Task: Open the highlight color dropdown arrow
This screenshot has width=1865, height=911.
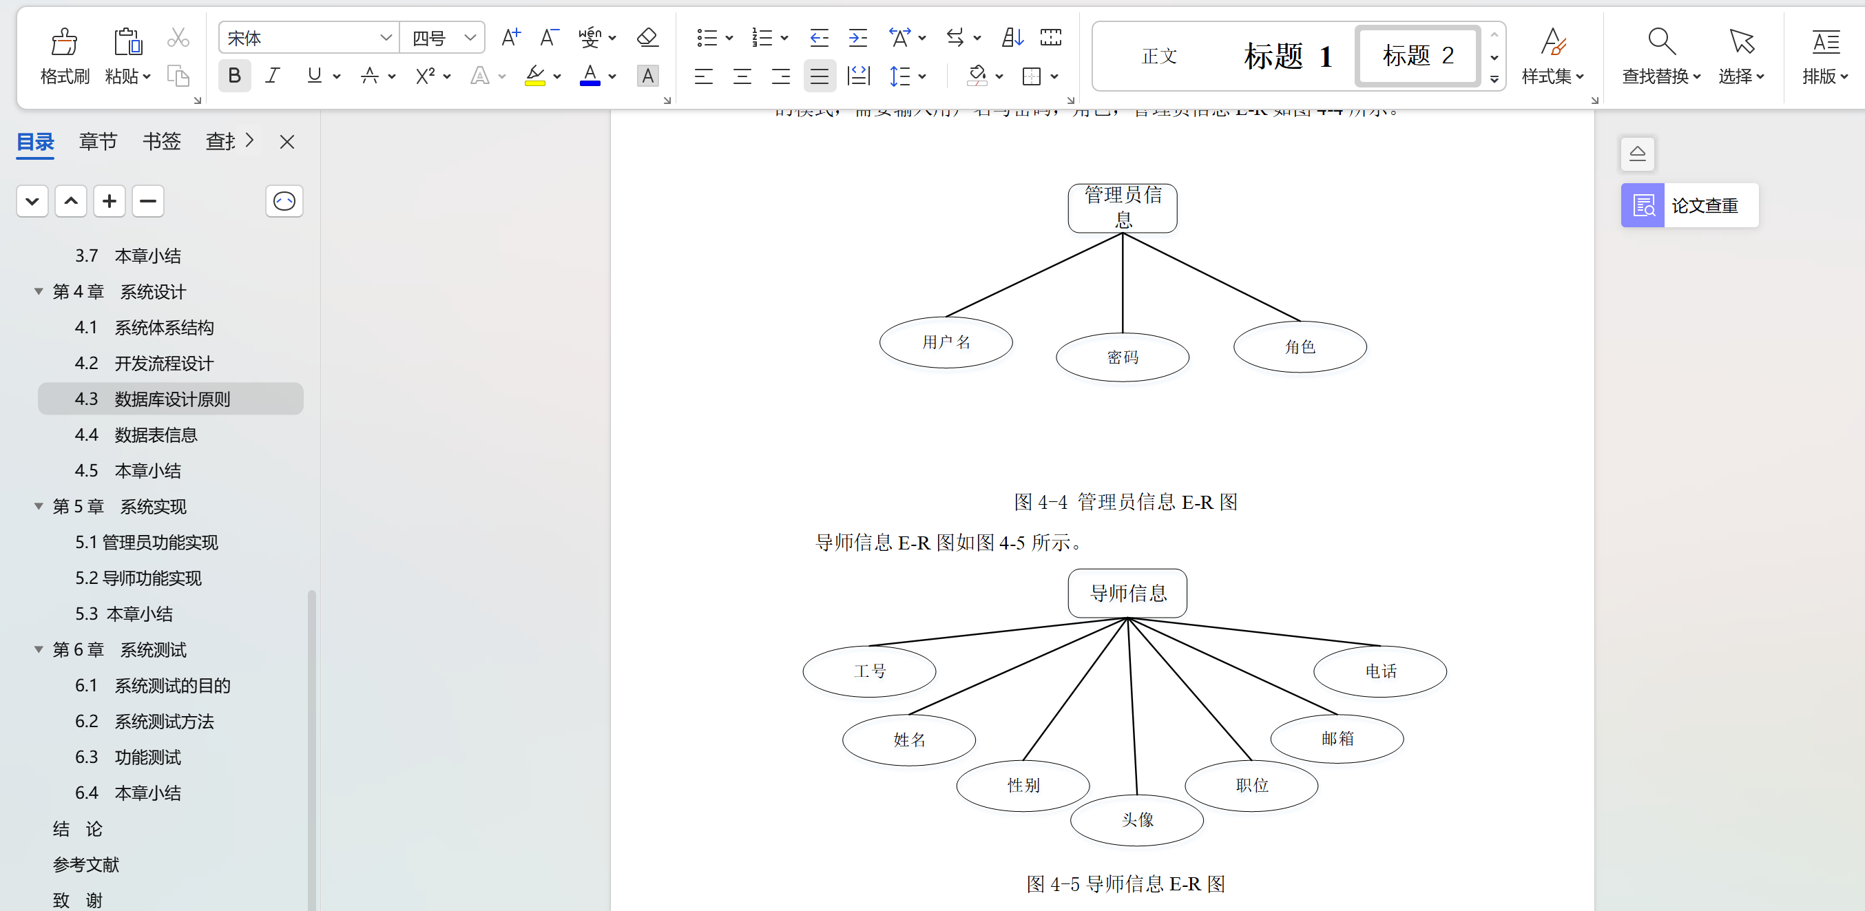Action: [557, 76]
